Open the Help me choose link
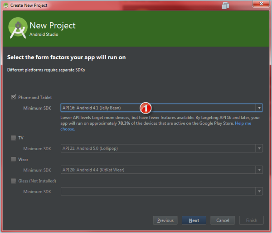Screen dimensions: 272x233 tap(243, 123)
